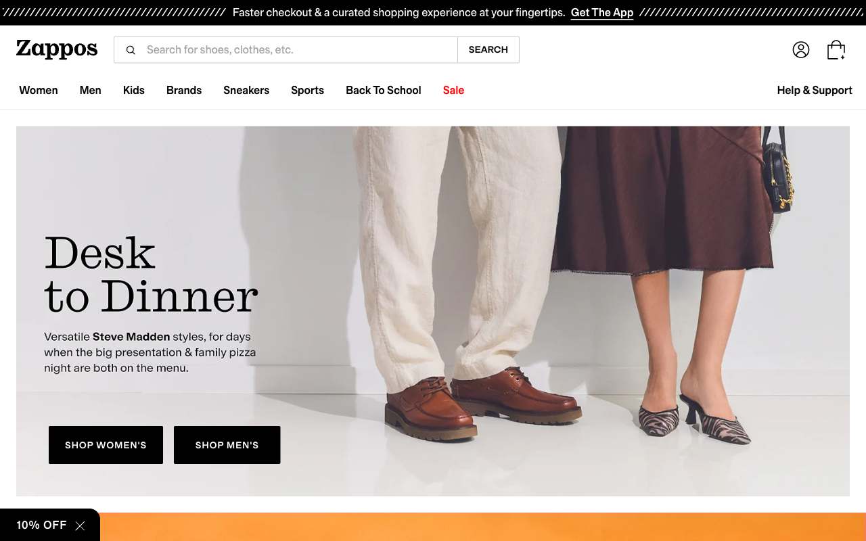Follow the Get The App link
The width and height of the screenshot is (866, 541).
pyautogui.click(x=602, y=13)
